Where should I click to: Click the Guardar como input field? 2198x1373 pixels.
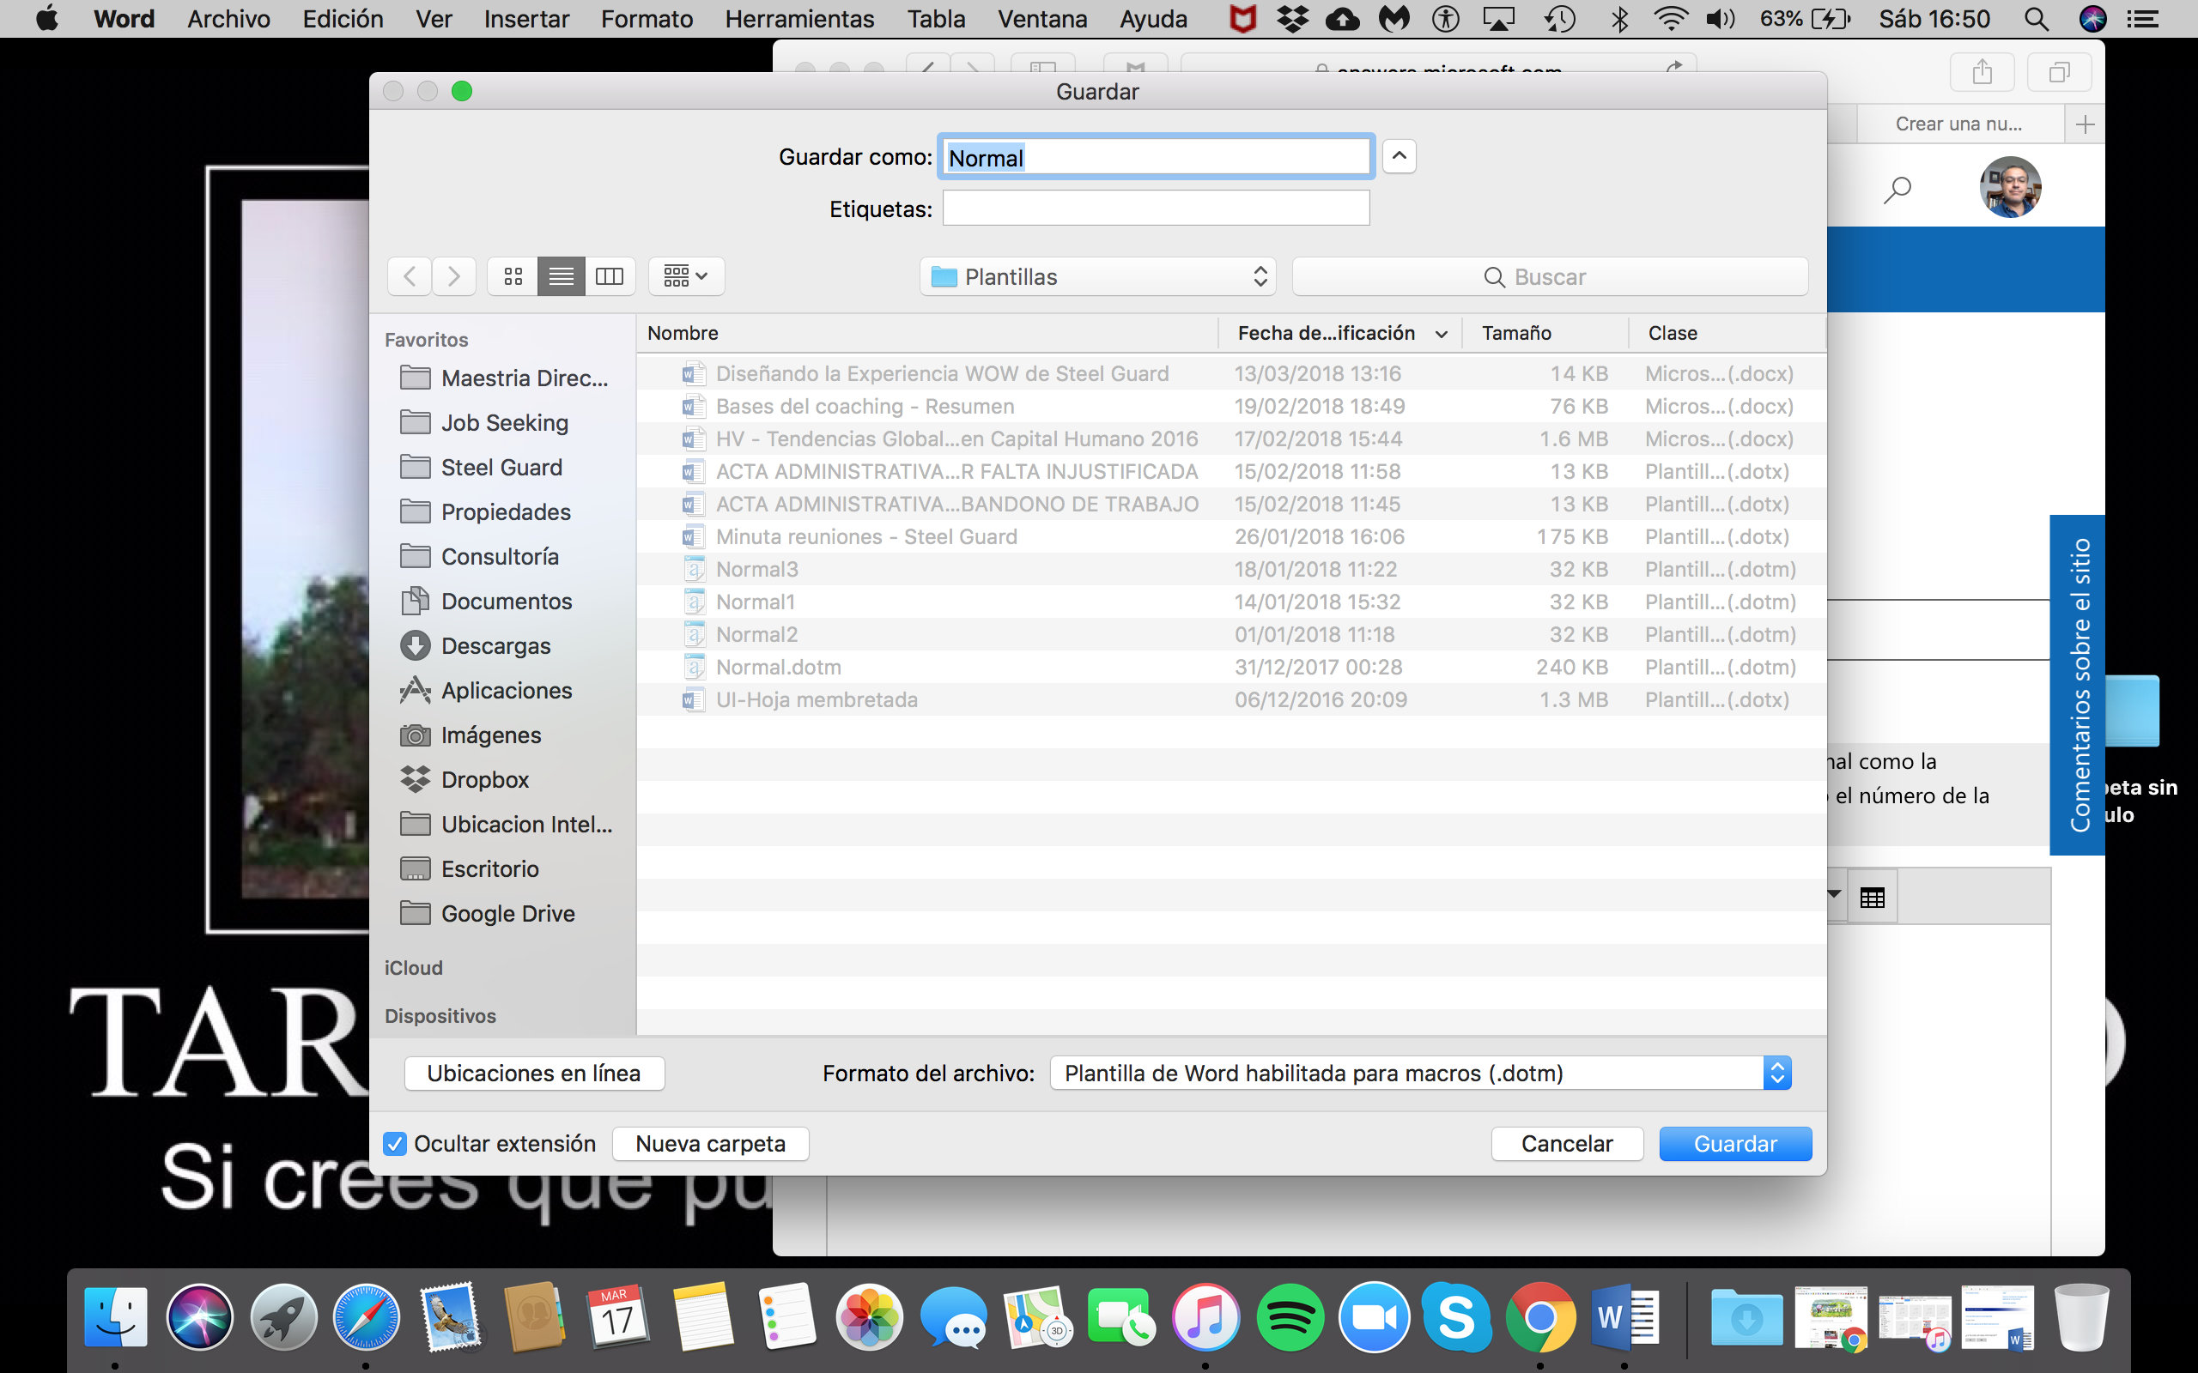coord(1155,156)
